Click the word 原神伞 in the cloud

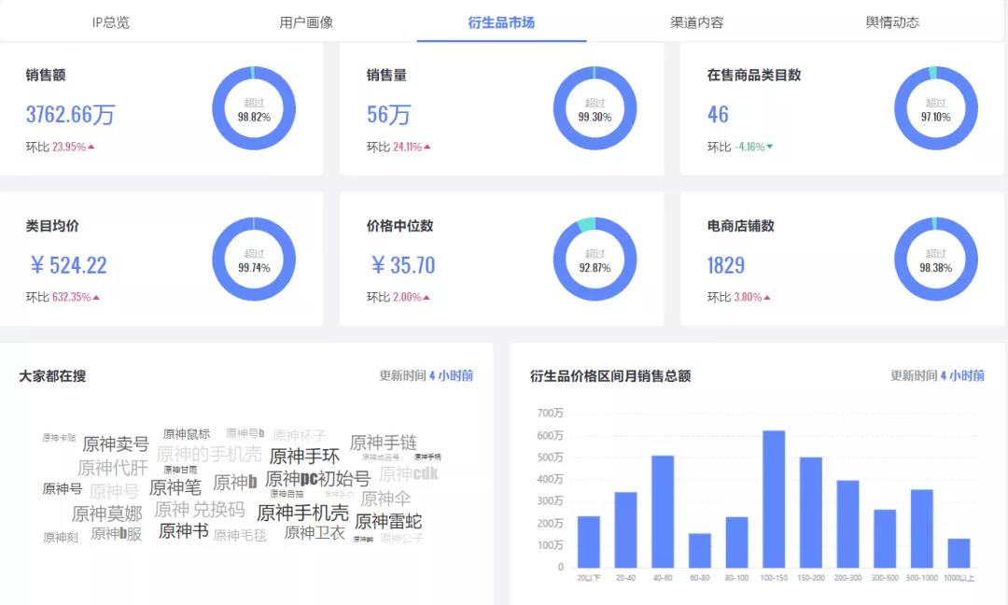[385, 499]
